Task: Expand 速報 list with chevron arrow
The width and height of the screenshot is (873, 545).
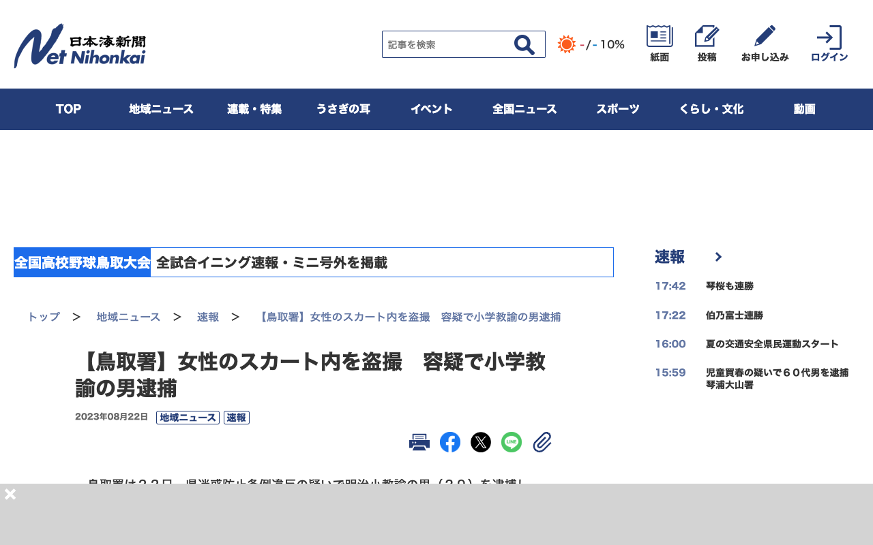Action: 718,257
